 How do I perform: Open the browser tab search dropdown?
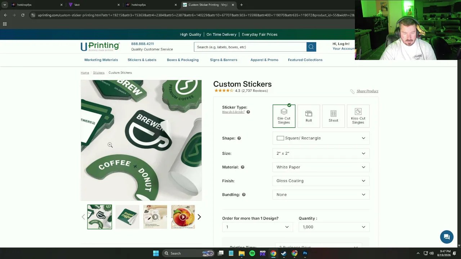point(5,5)
